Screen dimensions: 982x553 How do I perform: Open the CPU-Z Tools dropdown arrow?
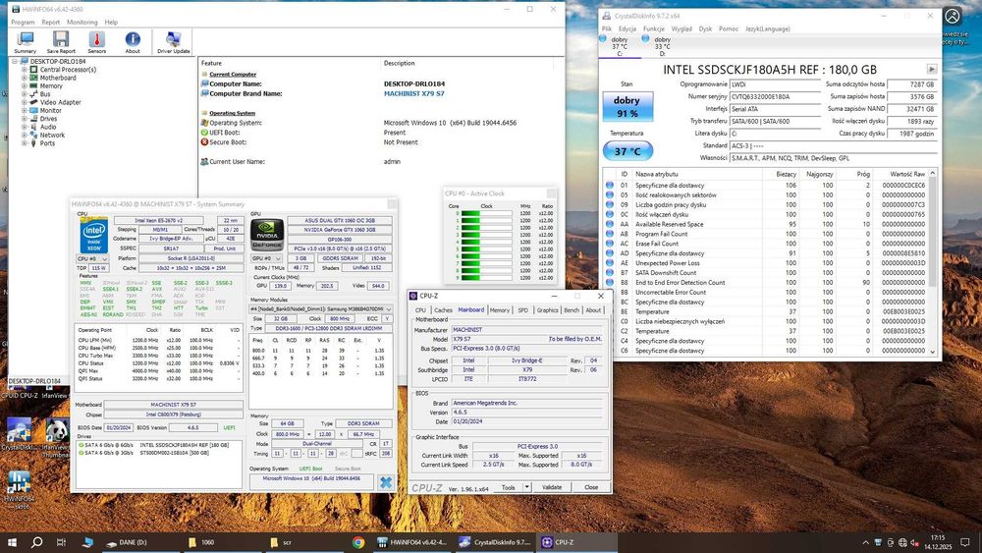tap(526, 487)
